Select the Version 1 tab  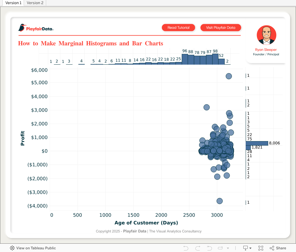click(13, 3)
